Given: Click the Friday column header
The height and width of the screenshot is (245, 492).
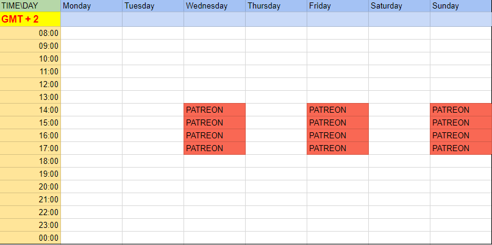Looking at the screenshot, I should 338,6.
